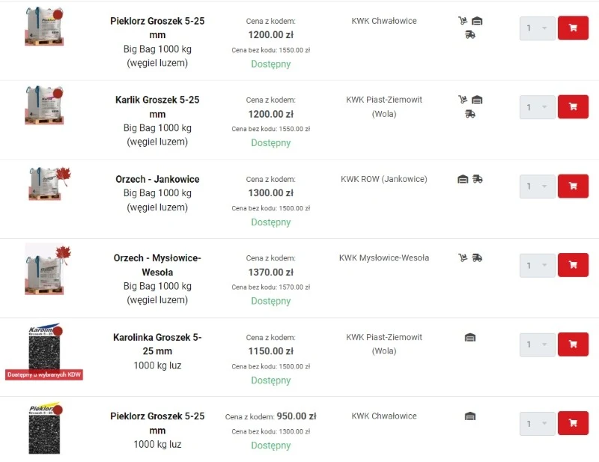
Task: Click the warehouse icon for Karlik Groszek
Action: pos(477,100)
